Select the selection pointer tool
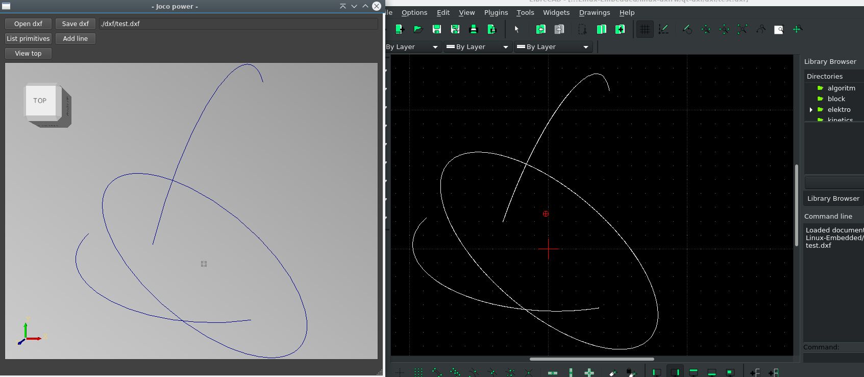This screenshot has width=864, height=377. pyautogui.click(x=516, y=29)
